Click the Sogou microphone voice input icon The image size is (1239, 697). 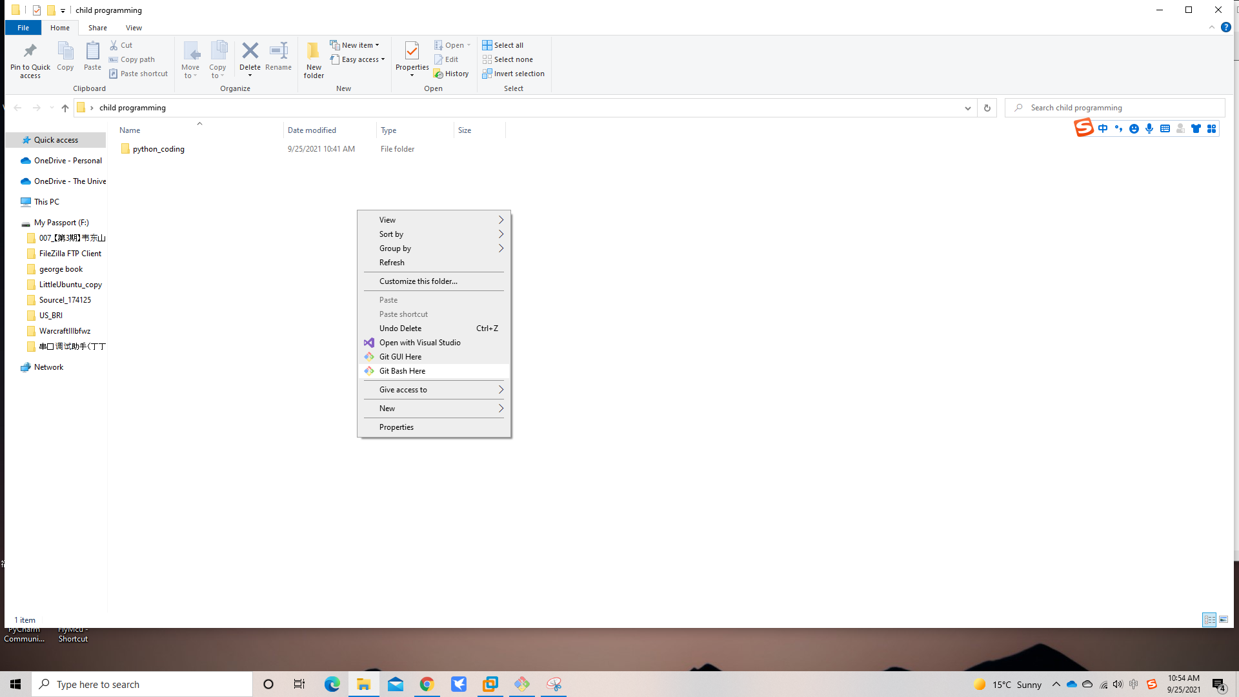[1149, 128]
